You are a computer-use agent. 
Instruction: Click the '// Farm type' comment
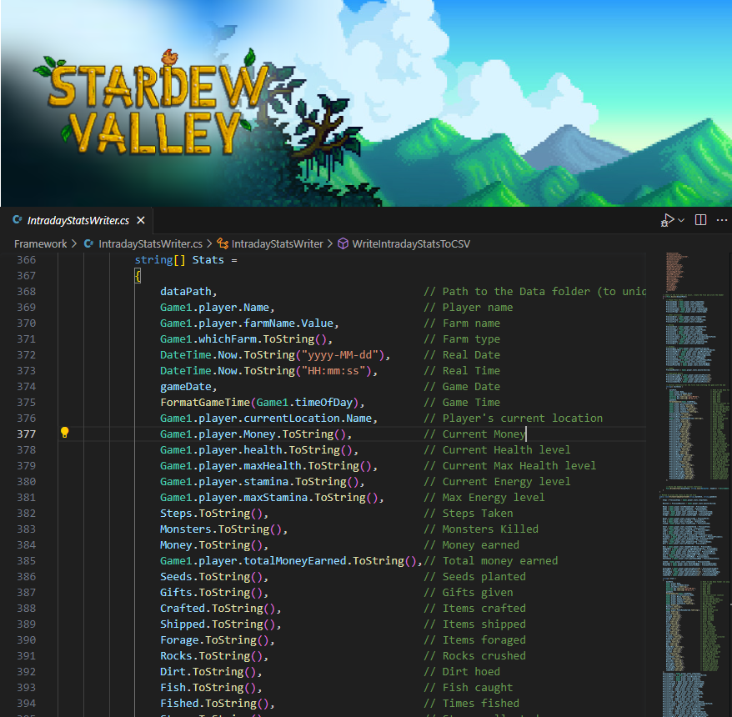click(x=462, y=339)
